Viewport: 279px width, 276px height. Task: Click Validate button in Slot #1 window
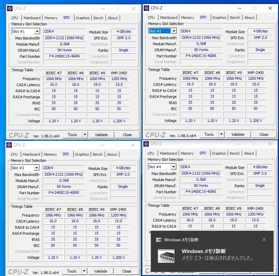101,135
